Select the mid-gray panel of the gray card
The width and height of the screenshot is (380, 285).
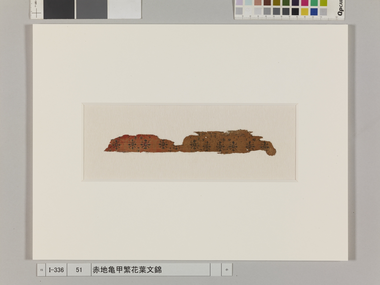point(92,9)
